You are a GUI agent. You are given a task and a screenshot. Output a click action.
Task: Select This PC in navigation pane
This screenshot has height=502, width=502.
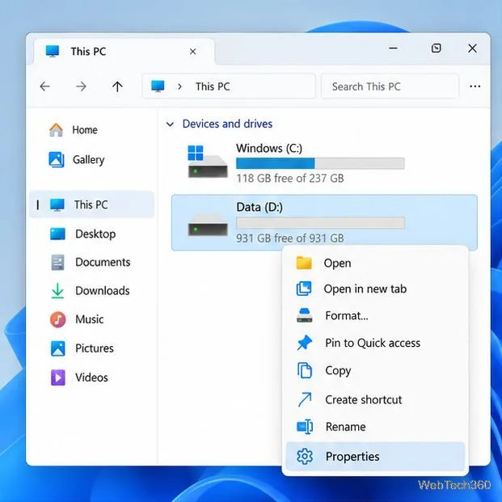92,205
